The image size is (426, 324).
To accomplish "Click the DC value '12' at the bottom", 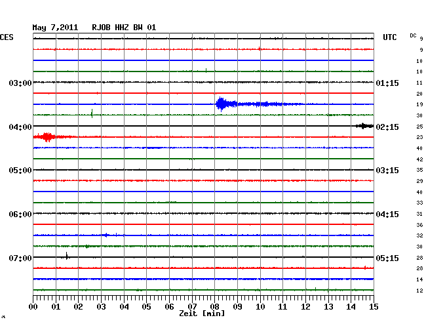I will [419, 291].
